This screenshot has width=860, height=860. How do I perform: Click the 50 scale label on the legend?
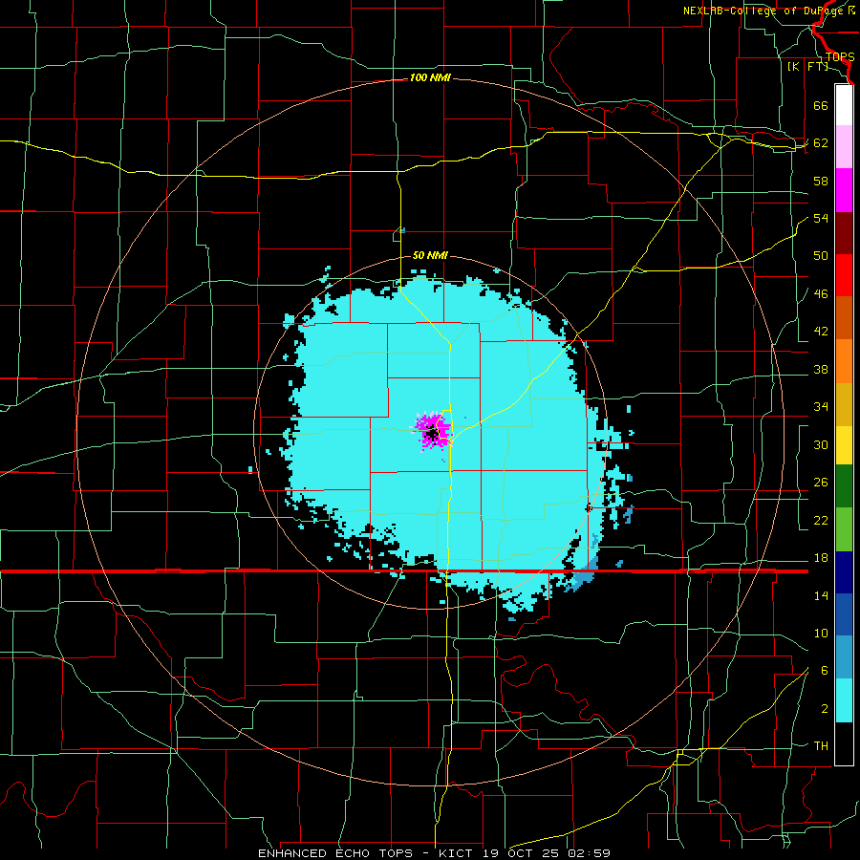click(821, 256)
